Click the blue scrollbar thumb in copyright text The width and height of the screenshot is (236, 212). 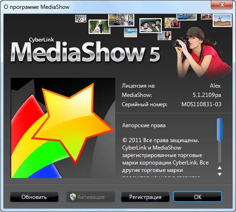tap(220, 130)
